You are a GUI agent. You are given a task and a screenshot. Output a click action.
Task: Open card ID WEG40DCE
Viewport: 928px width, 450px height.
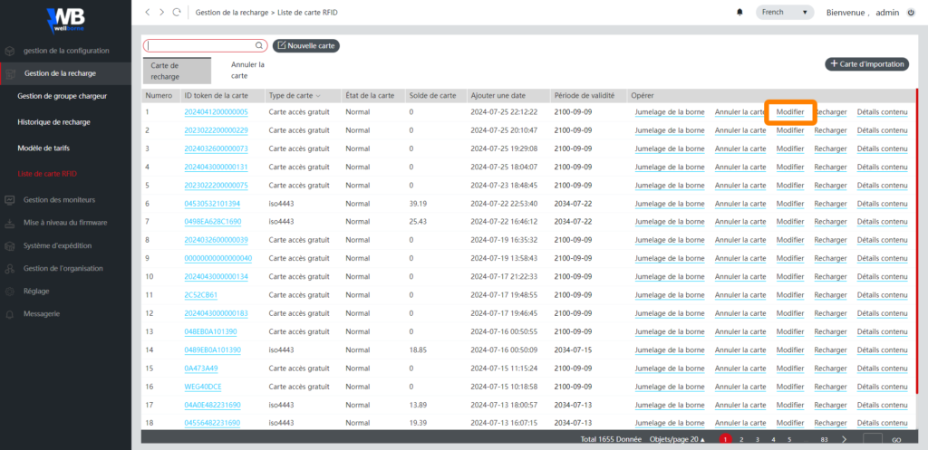[x=203, y=386]
